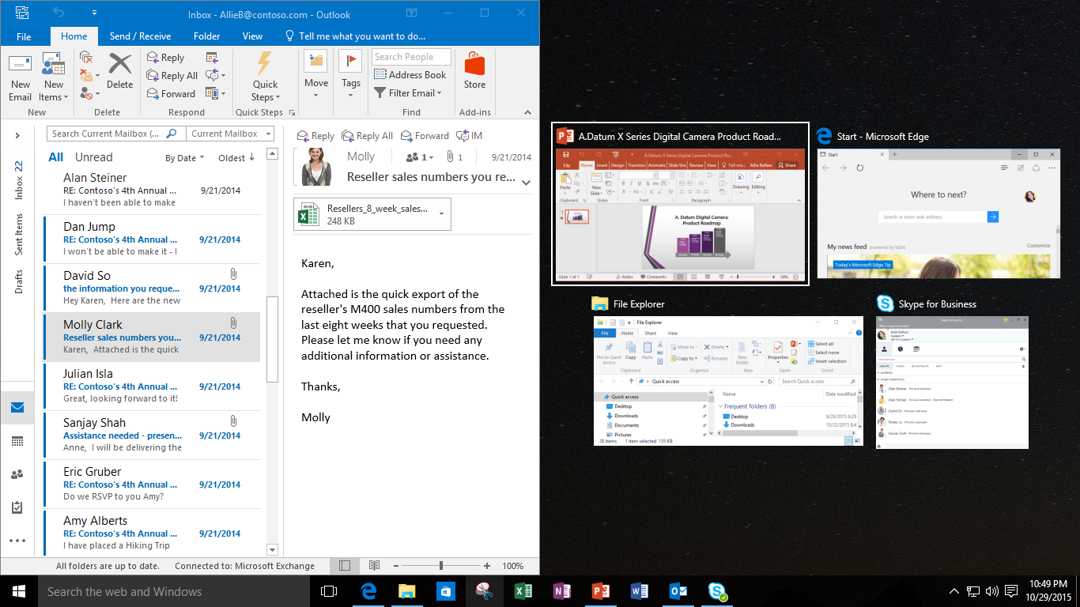The width and height of the screenshot is (1080, 607).
Task: Click the Task View taskbar icon
Action: pyautogui.click(x=328, y=591)
